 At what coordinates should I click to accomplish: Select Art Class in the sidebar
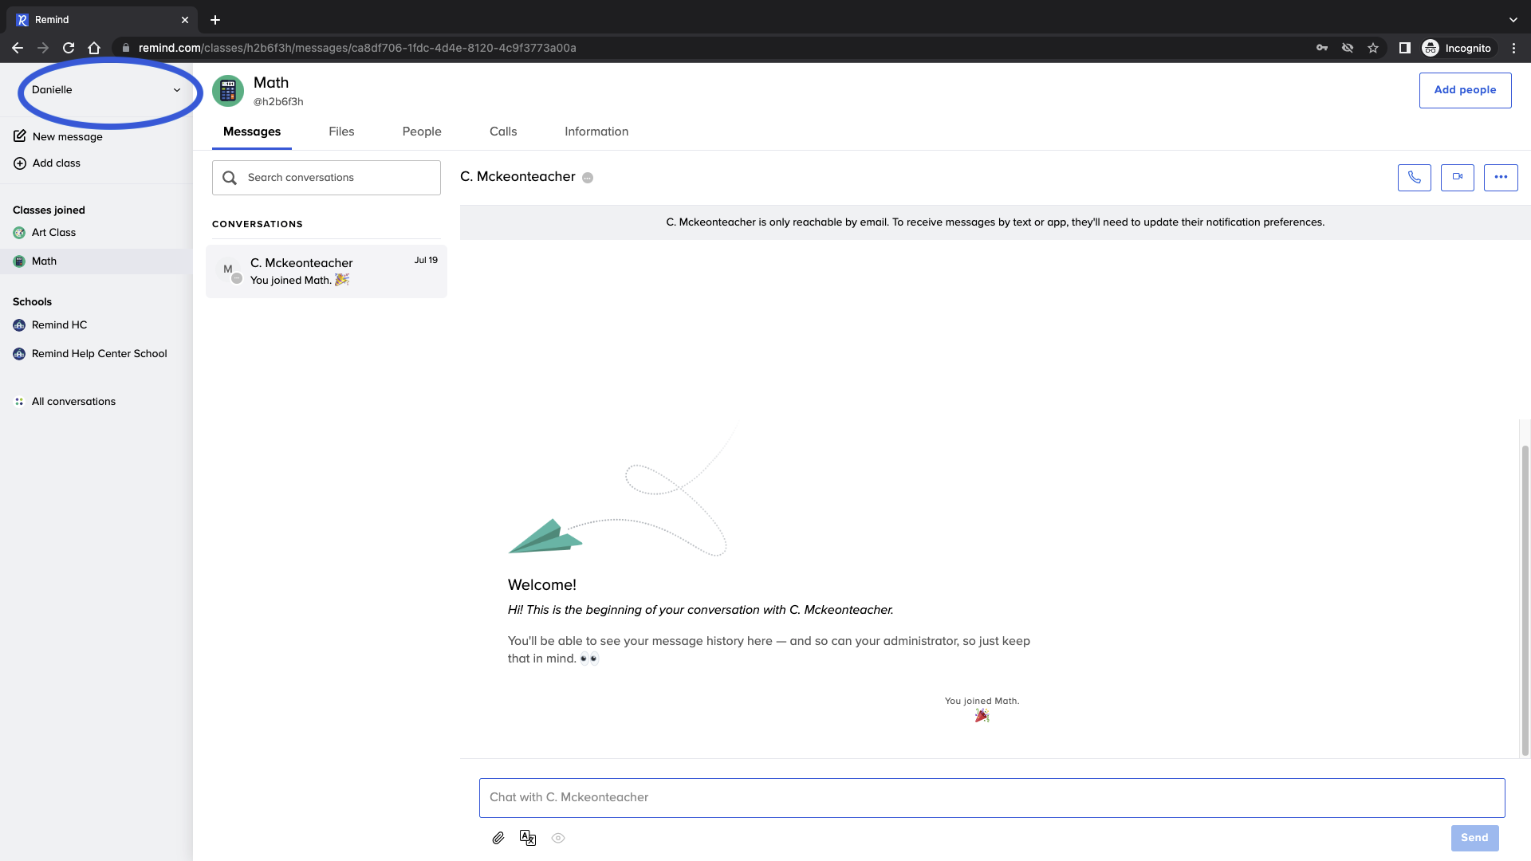click(53, 233)
